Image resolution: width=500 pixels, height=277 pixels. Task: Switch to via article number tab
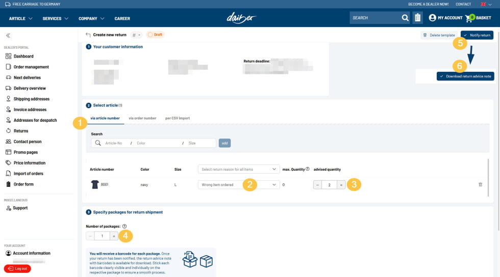pos(105,118)
